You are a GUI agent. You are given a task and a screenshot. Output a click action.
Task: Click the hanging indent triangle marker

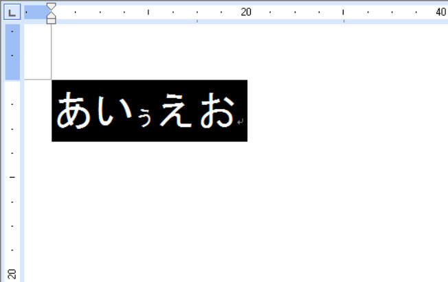(x=51, y=14)
